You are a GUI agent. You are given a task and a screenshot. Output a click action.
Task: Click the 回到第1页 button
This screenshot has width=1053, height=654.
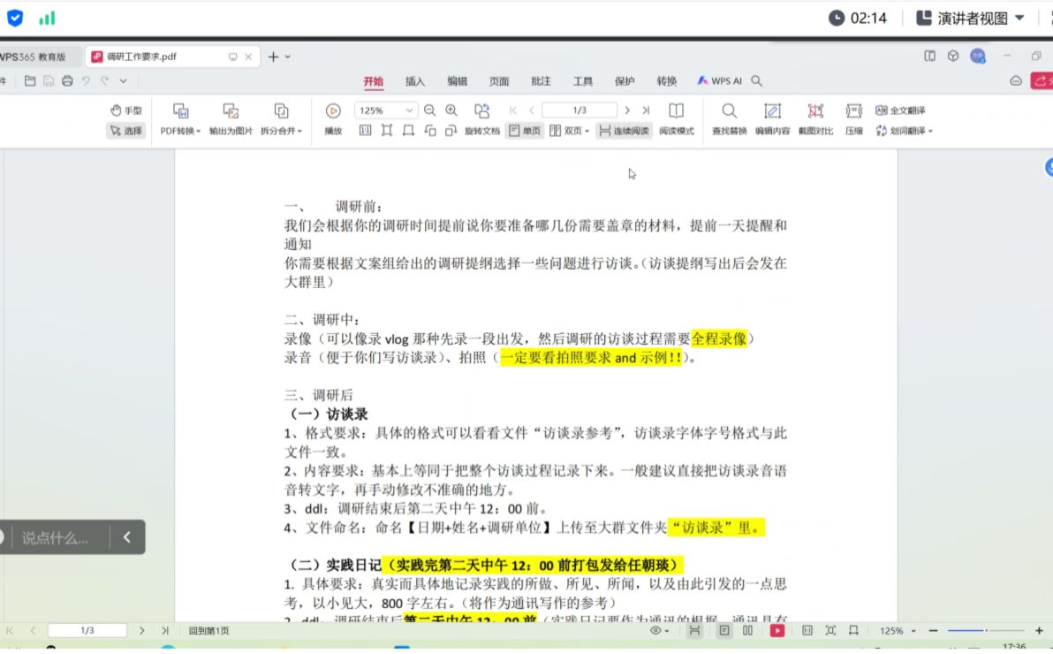click(x=208, y=631)
